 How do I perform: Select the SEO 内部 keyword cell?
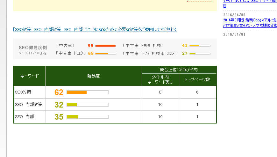[x=25, y=117]
